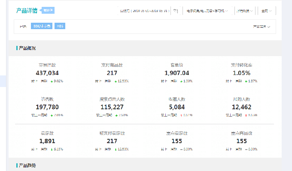This screenshot has height=171, width=292.
Task: Click the 12.50% change under 支付商品数
Action: [123, 81]
